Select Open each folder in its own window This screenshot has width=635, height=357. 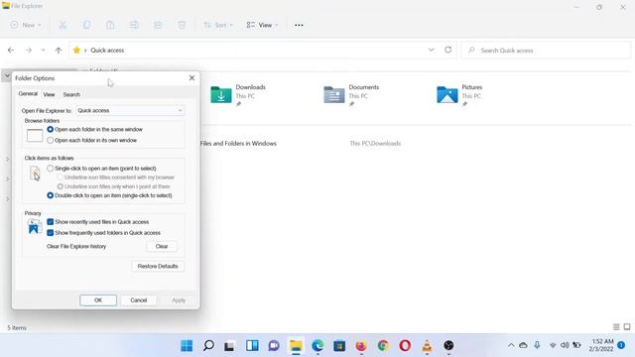tap(51, 140)
